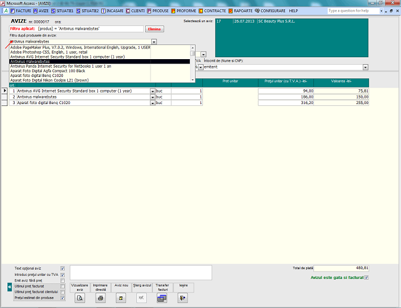The image size is (401, 308).
Task: Click the Elimina filter button
Action: tap(154, 29)
